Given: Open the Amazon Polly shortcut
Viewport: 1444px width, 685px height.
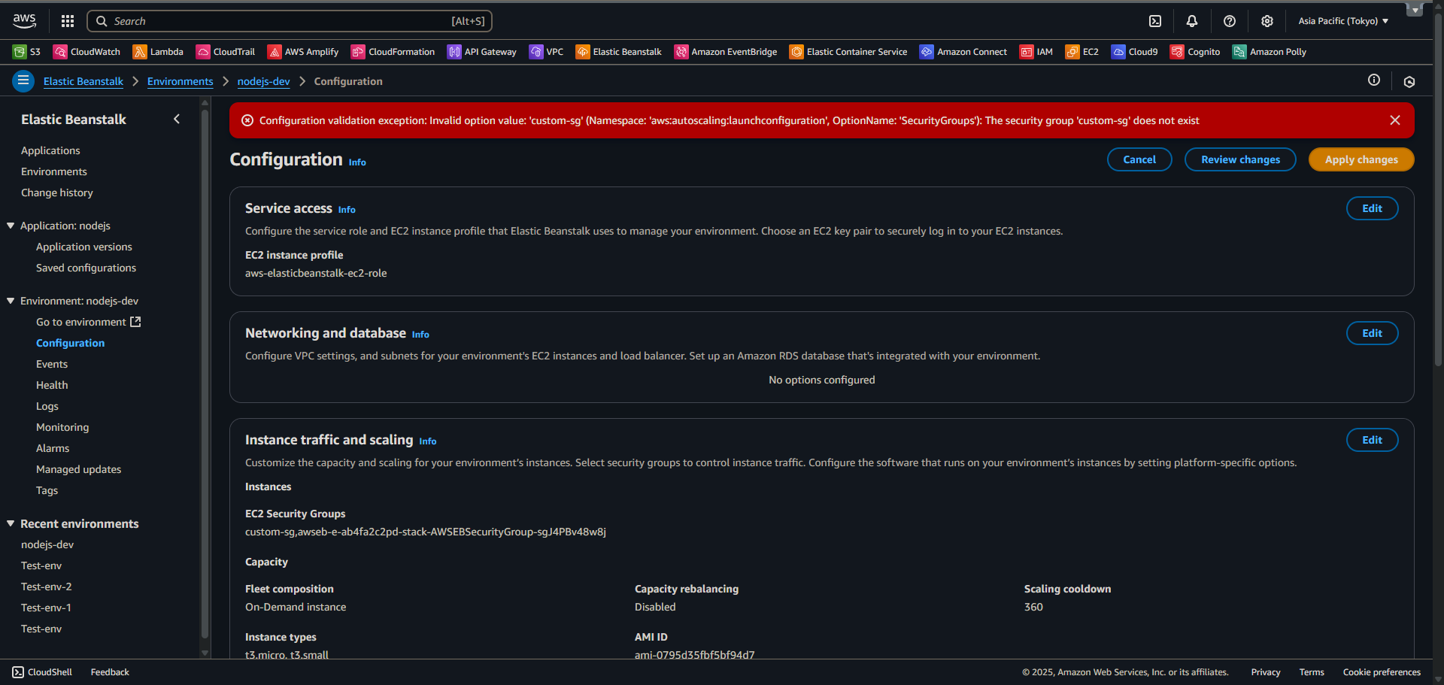Looking at the screenshot, I should [x=1270, y=52].
